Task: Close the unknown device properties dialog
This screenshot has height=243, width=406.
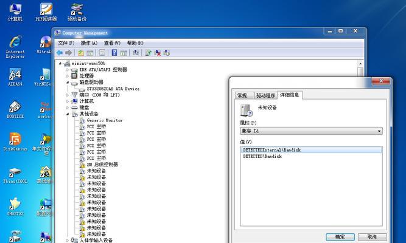Action: pyautogui.click(x=381, y=81)
